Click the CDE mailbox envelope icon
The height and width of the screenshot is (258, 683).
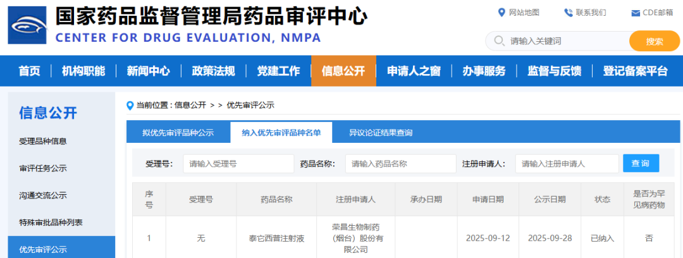[636, 13]
